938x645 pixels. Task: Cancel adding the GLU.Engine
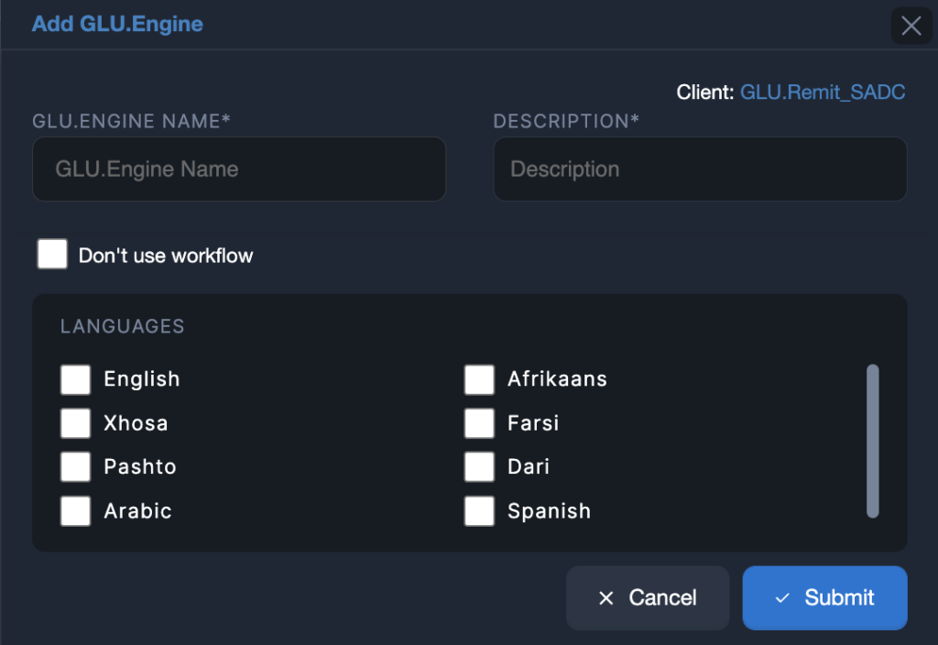[x=648, y=597]
